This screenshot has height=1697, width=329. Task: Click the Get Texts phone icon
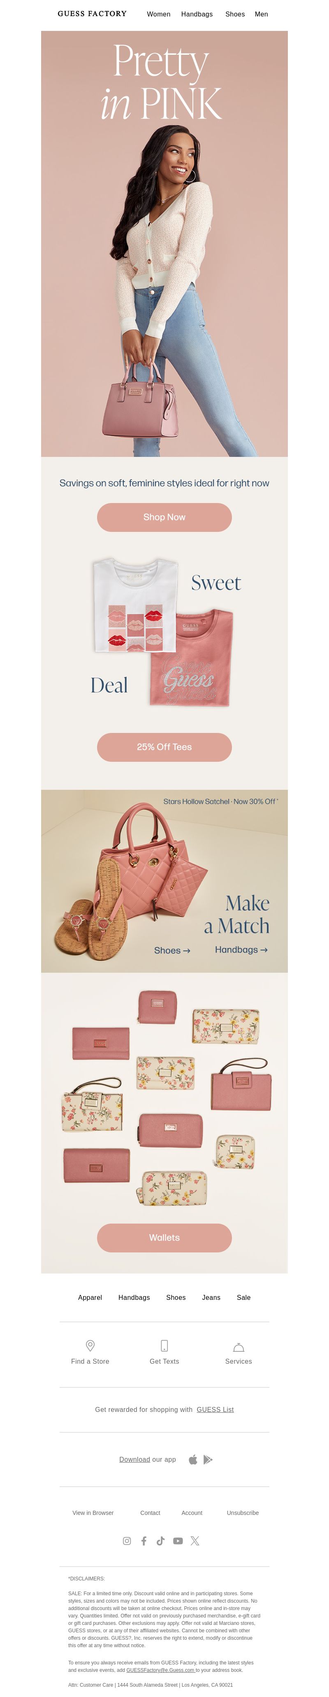[x=164, y=1345]
